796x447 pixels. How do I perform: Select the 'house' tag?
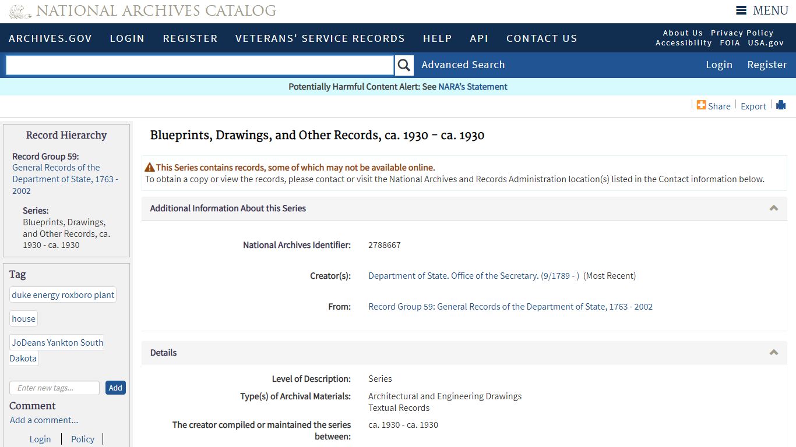24,319
